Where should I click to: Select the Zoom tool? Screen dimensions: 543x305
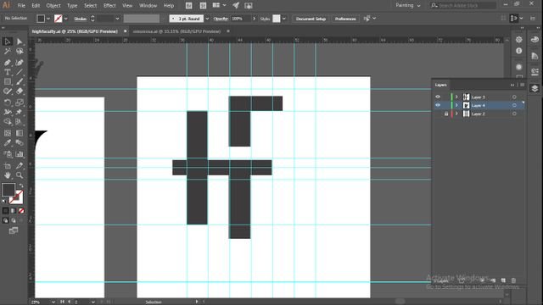(20, 175)
